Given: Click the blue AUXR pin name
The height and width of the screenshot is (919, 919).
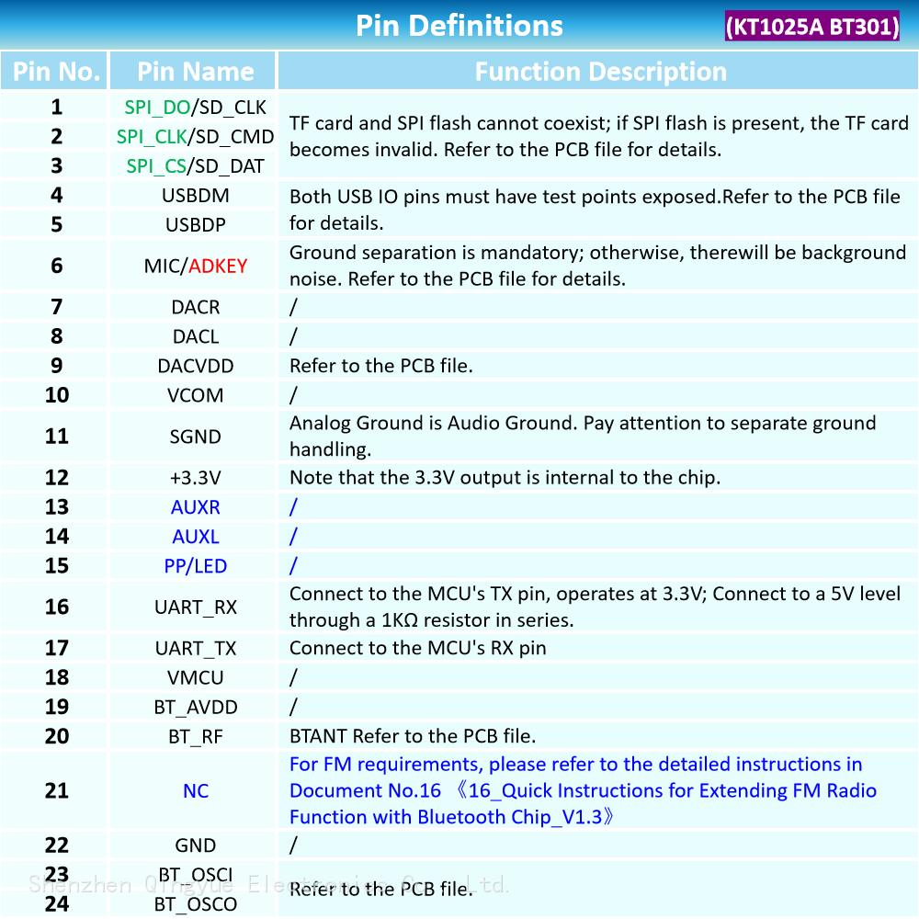Looking at the screenshot, I should (195, 507).
